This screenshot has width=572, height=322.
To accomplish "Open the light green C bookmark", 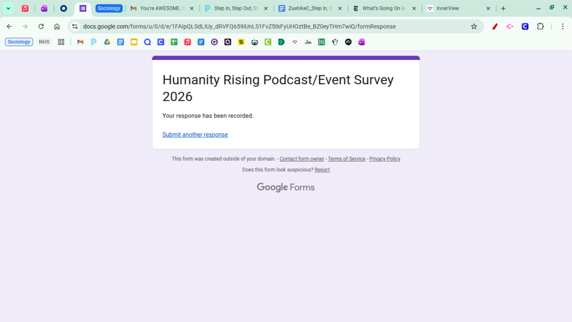I will coord(268,42).
